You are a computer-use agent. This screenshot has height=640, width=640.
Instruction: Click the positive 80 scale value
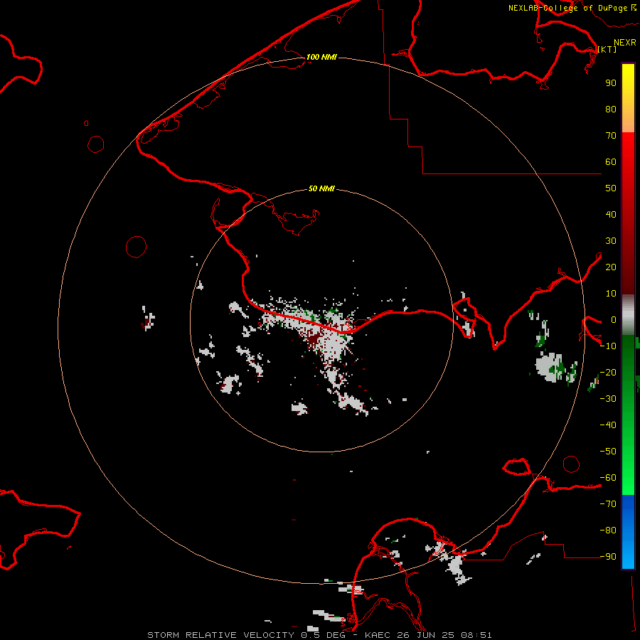pos(611,109)
